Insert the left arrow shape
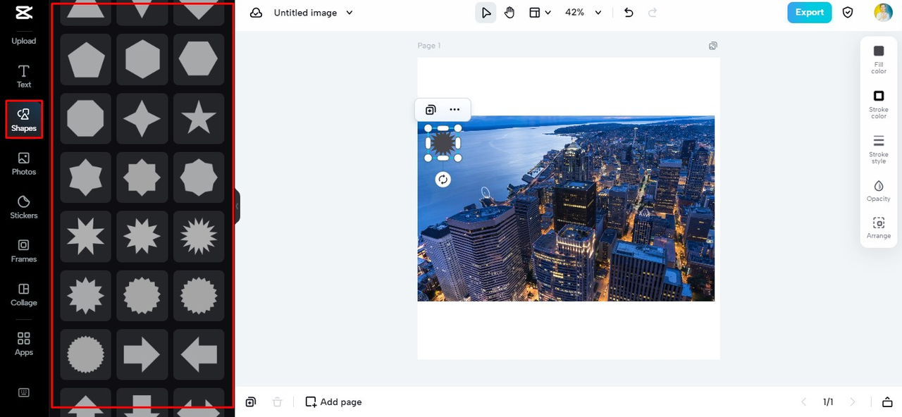The image size is (902, 417). coord(199,354)
